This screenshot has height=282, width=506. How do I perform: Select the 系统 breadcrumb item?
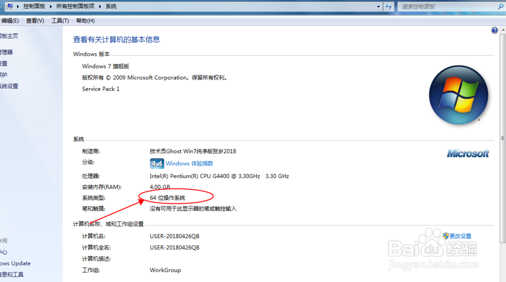pyautogui.click(x=111, y=7)
